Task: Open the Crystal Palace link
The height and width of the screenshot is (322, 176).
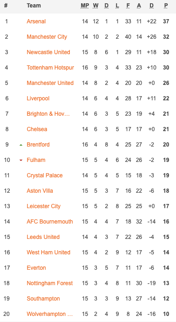Action: (x=44, y=175)
